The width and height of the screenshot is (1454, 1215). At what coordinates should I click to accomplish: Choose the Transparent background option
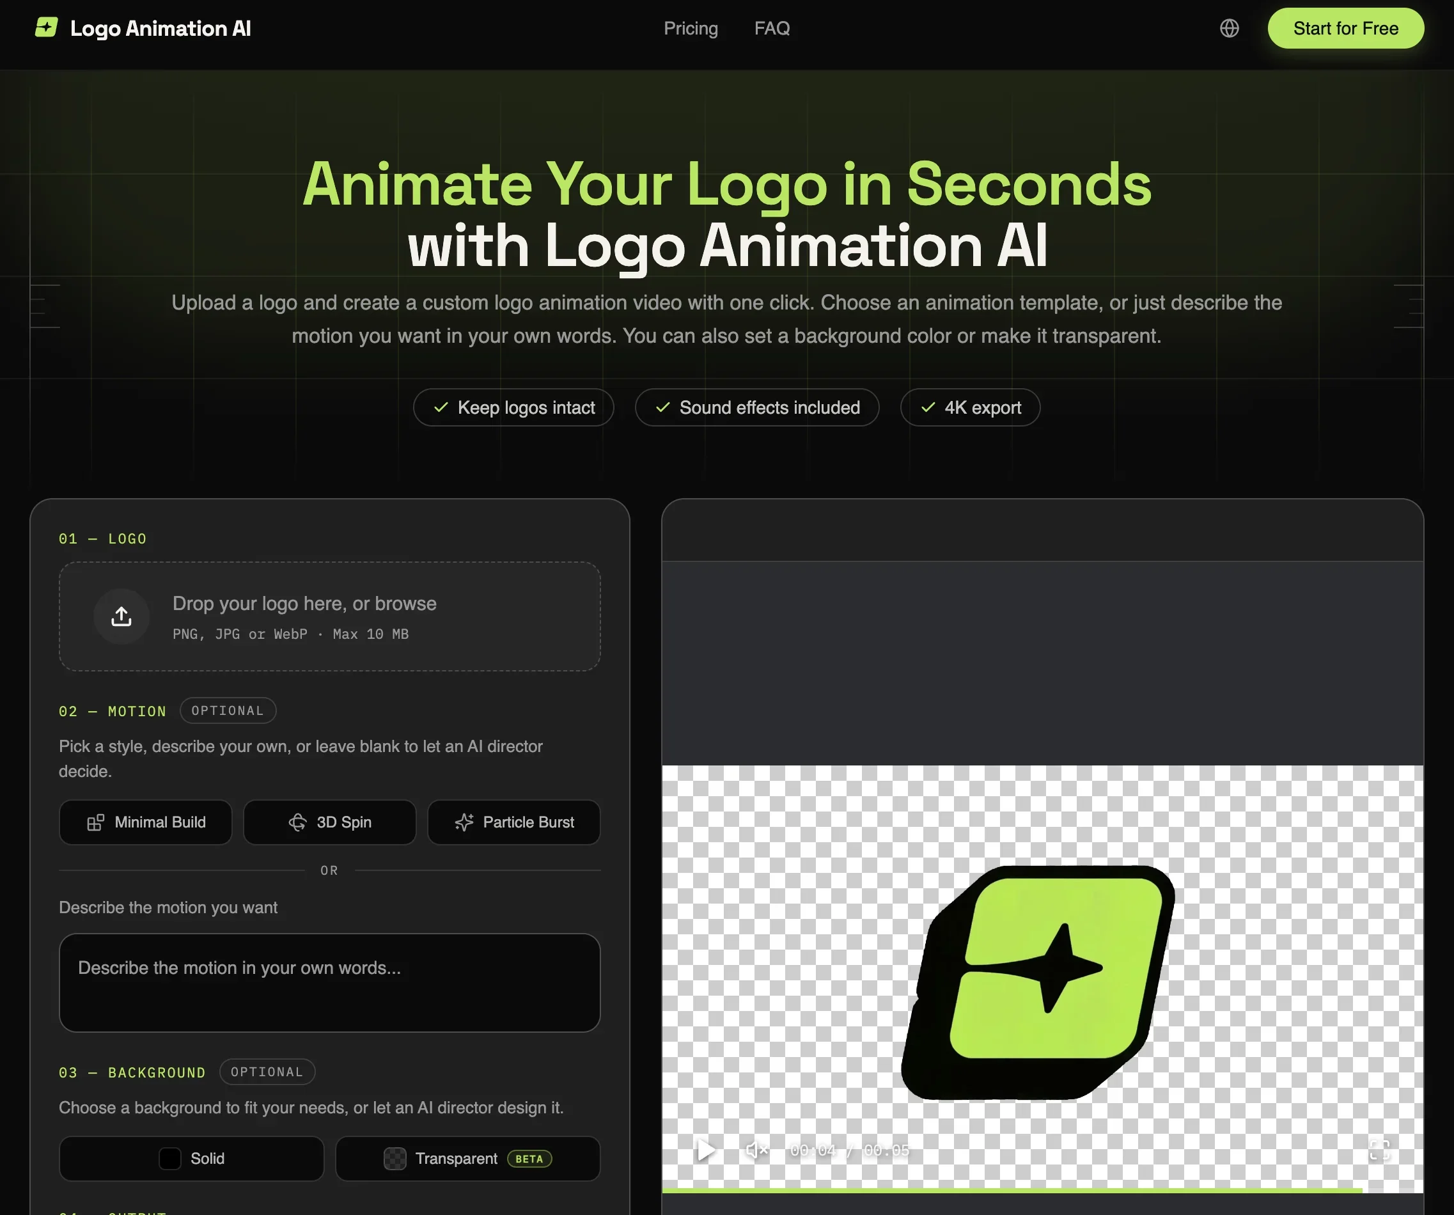tap(467, 1157)
